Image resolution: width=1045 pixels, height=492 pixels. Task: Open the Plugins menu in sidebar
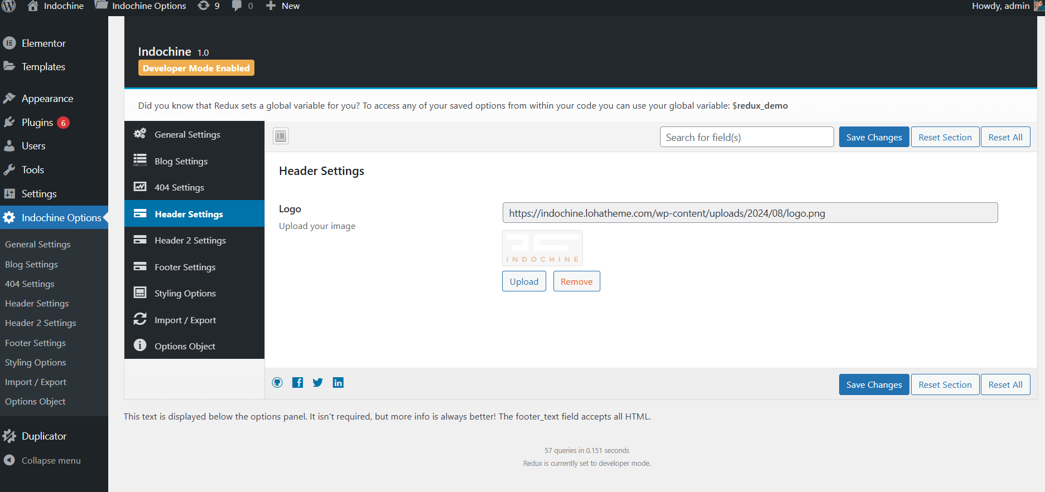tap(37, 123)
